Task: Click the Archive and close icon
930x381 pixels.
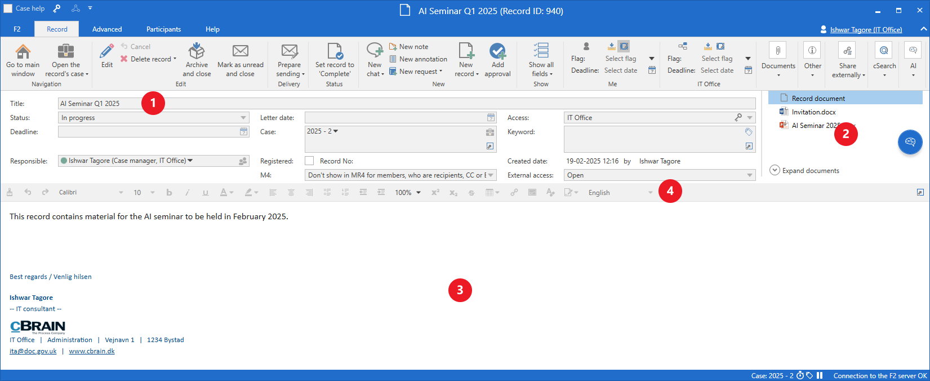Action: pyautogui.click(x=196, y=52)
